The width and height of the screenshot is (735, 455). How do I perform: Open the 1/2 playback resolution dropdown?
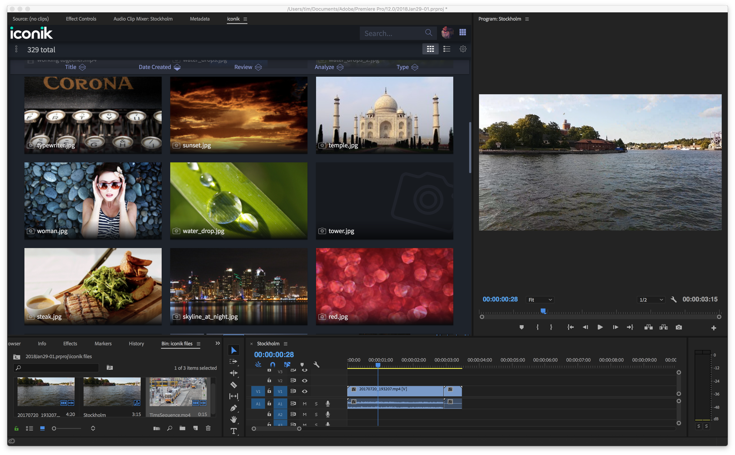651,300
